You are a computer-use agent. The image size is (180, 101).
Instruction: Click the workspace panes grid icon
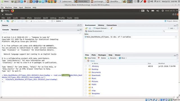52,21
